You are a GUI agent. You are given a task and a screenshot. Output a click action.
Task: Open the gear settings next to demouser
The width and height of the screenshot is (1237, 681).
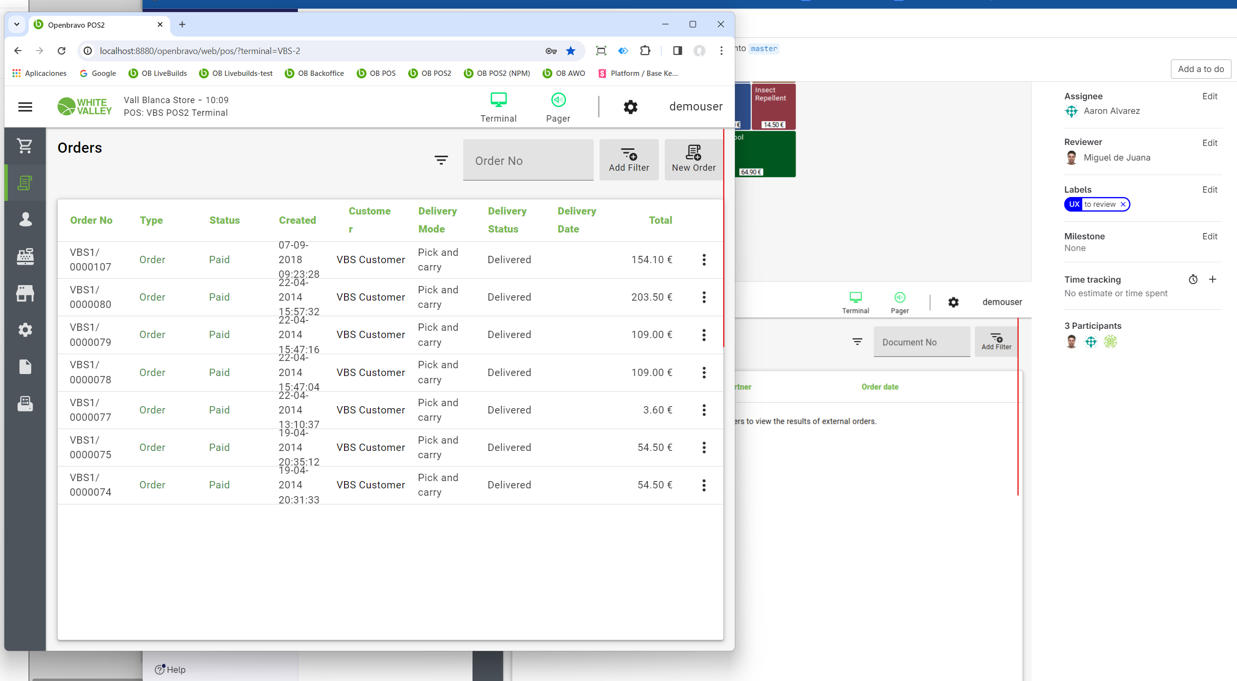(630, 107)
